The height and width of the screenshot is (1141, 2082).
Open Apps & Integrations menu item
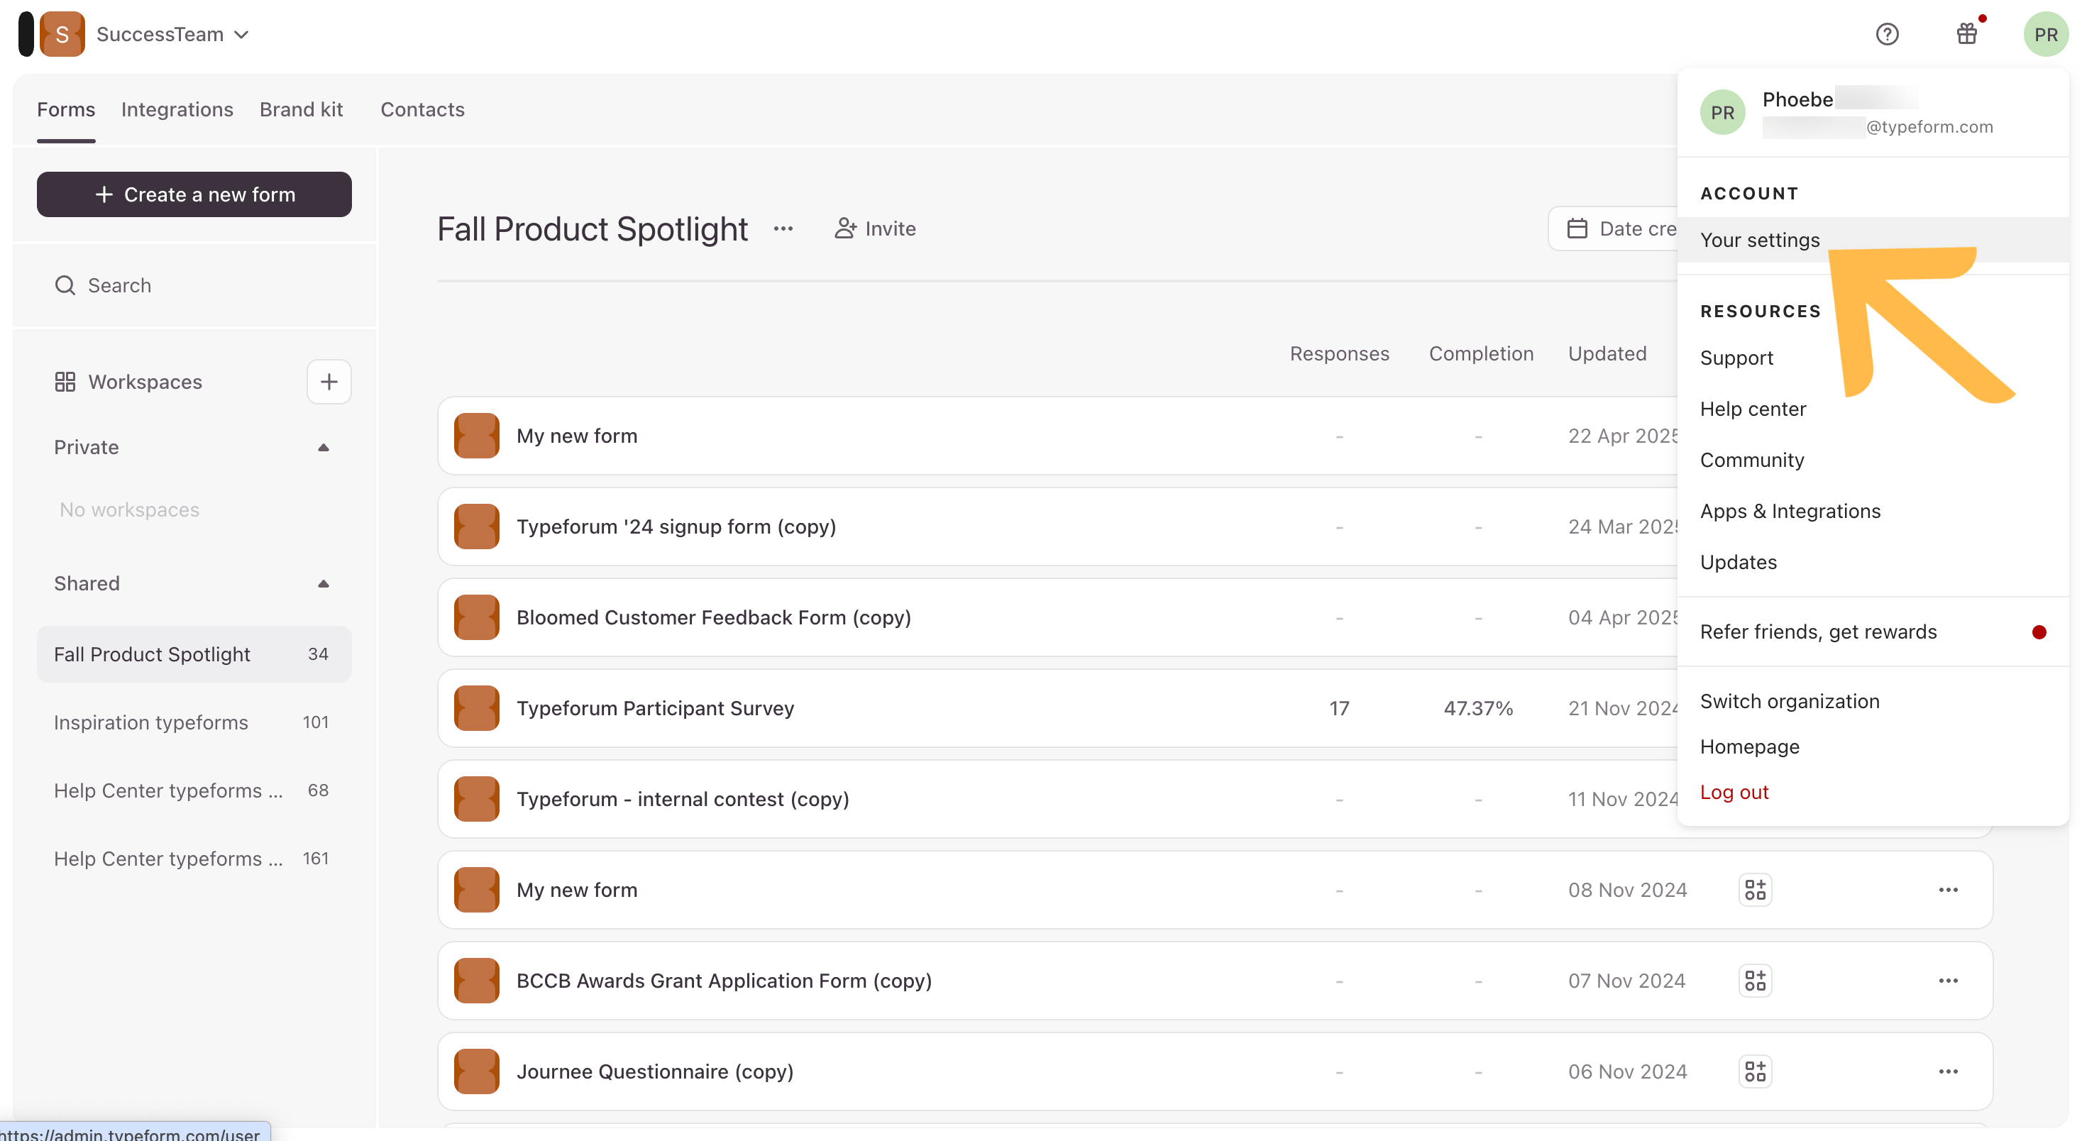[1790, 511]
